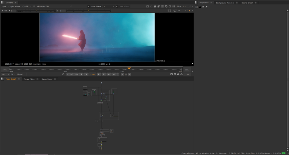Select the B input TimeOffset dropdown
Screen dimensions: 289x155
(x=123, y=6)
